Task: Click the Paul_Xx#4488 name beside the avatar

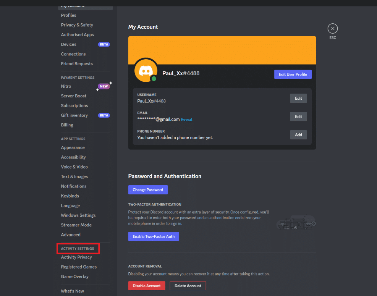Action: (181, 73)
